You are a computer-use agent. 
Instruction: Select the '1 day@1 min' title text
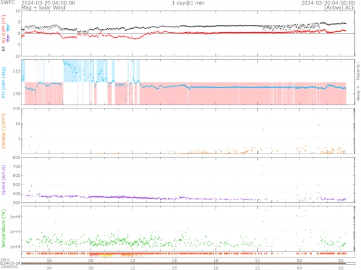[x=188, y=3]
